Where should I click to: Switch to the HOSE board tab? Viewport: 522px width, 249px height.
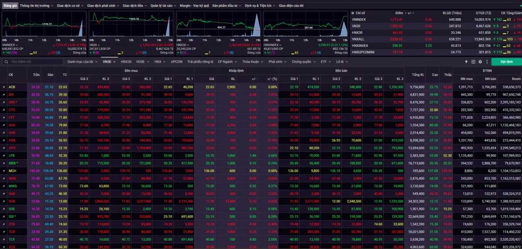[142, 62]
